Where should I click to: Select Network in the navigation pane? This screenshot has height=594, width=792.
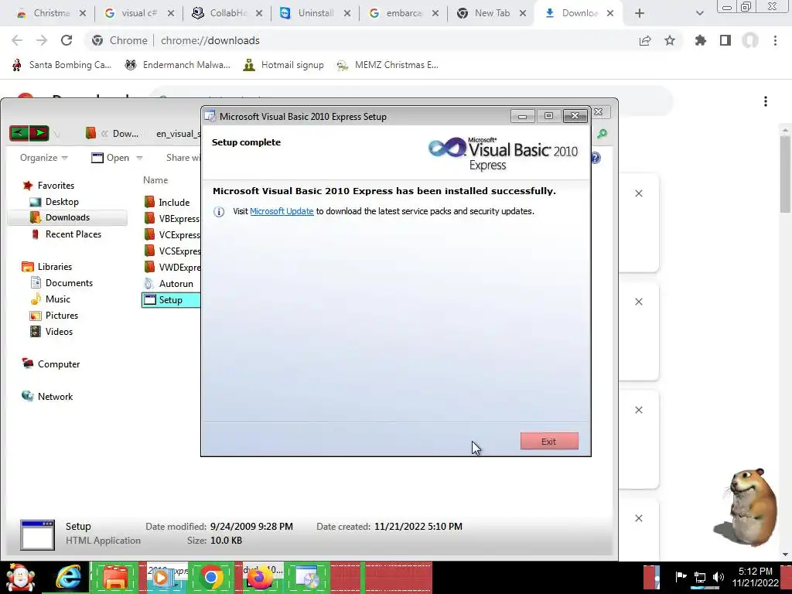47,397
